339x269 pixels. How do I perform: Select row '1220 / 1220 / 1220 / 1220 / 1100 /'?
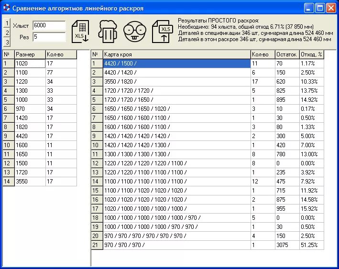point(177,163)
